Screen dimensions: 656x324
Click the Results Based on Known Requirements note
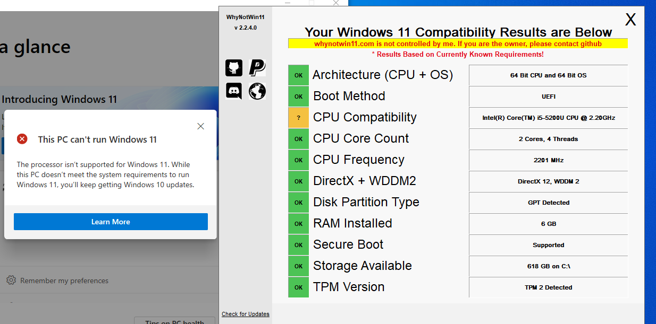click(x=458, y=54)
